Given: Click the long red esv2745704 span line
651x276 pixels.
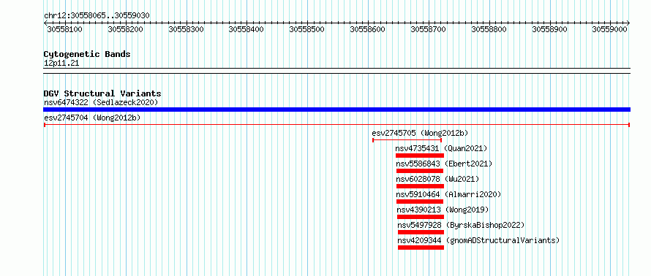Looking at the screenshot, I should click(336, 125).
